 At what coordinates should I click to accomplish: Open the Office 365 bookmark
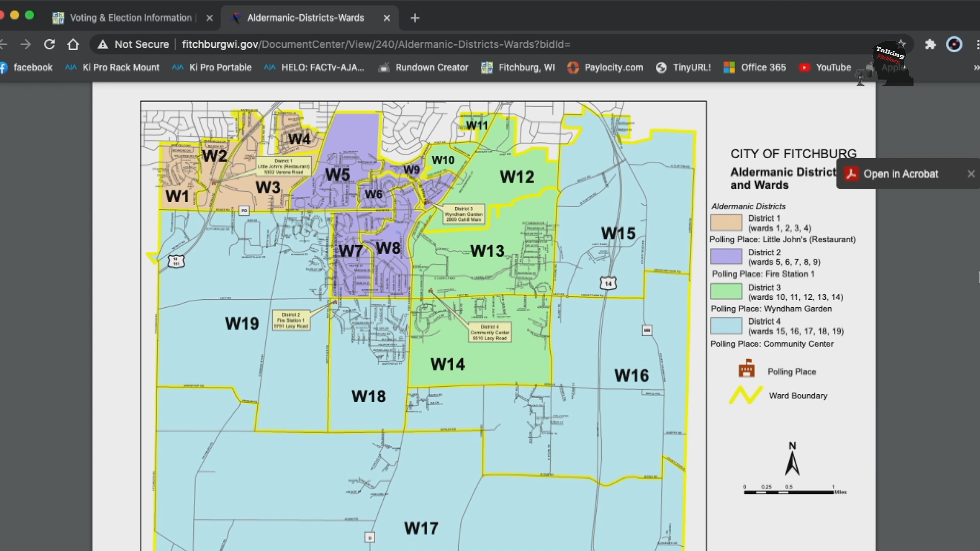(764, 67)
